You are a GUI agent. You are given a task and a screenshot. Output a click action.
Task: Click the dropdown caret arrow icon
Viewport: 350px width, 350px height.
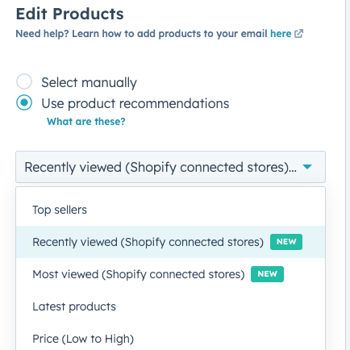pos(307,167)
